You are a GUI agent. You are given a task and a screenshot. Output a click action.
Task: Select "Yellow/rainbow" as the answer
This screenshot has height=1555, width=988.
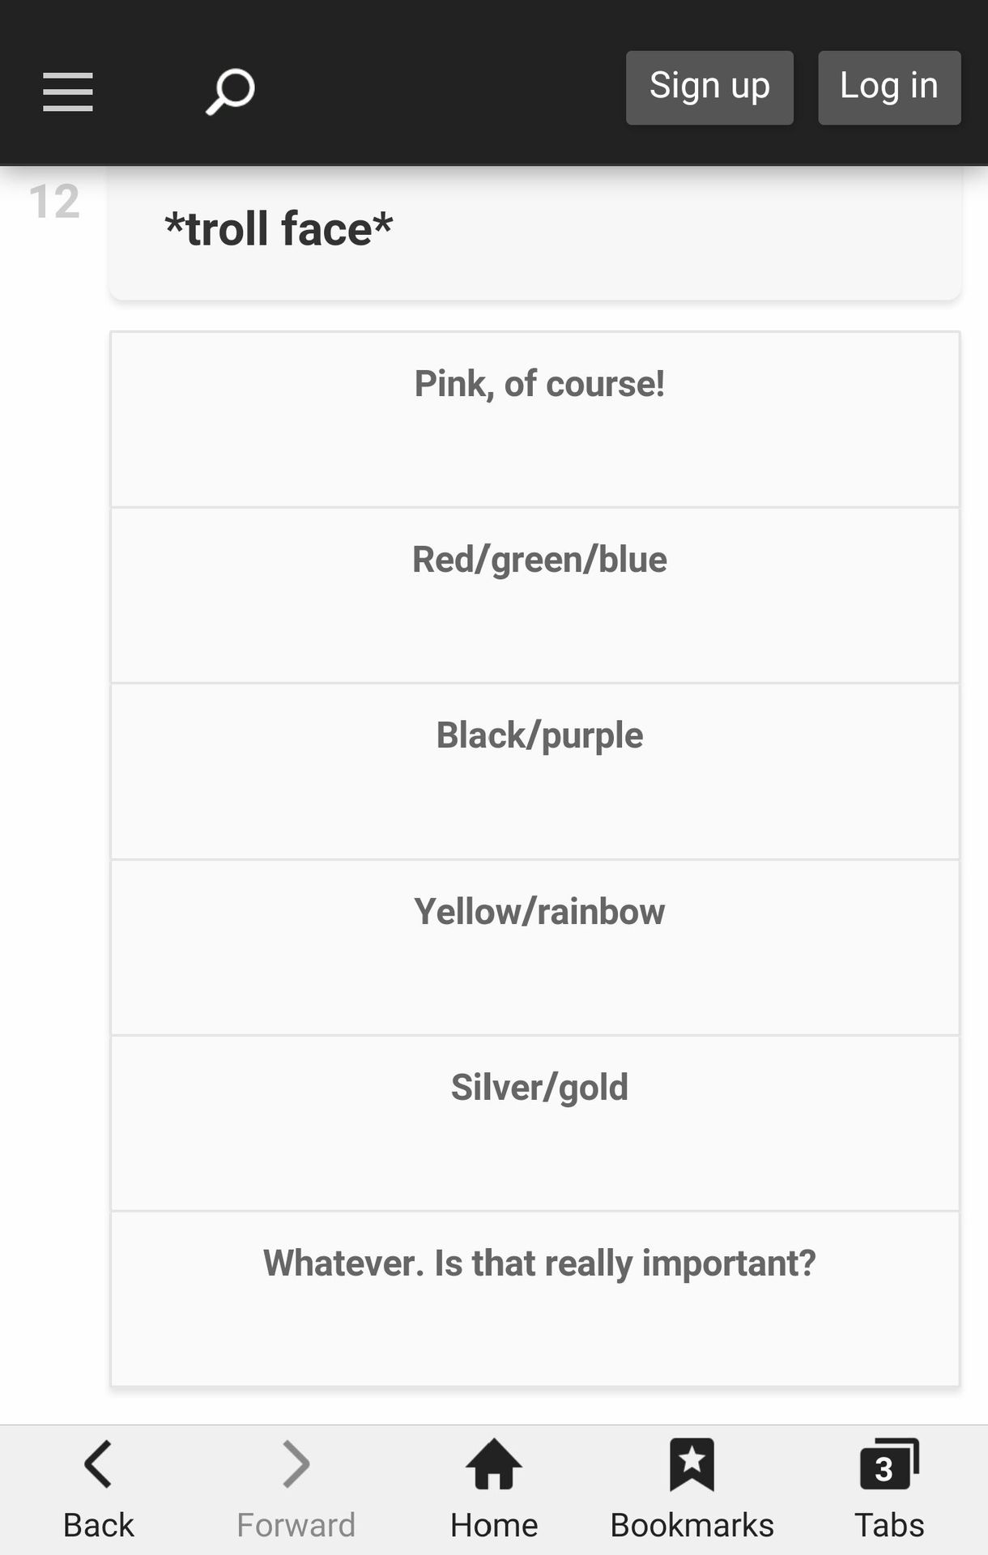point(535,948)
